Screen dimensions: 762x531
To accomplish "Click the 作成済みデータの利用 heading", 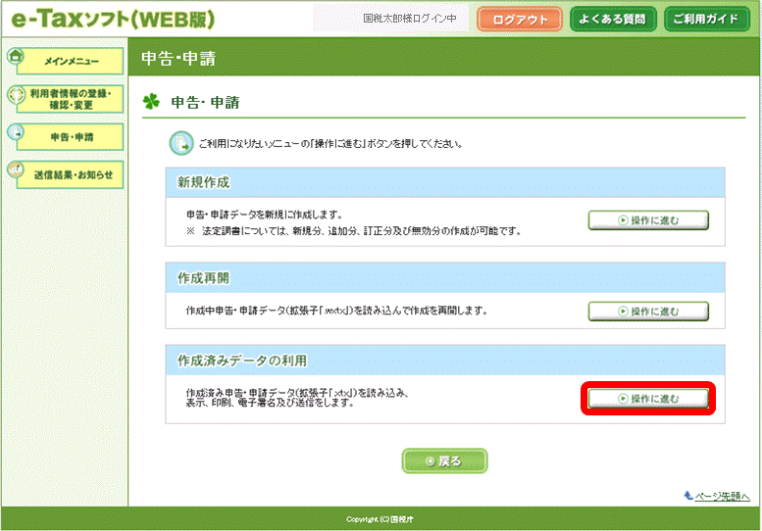I will (242, 361).
